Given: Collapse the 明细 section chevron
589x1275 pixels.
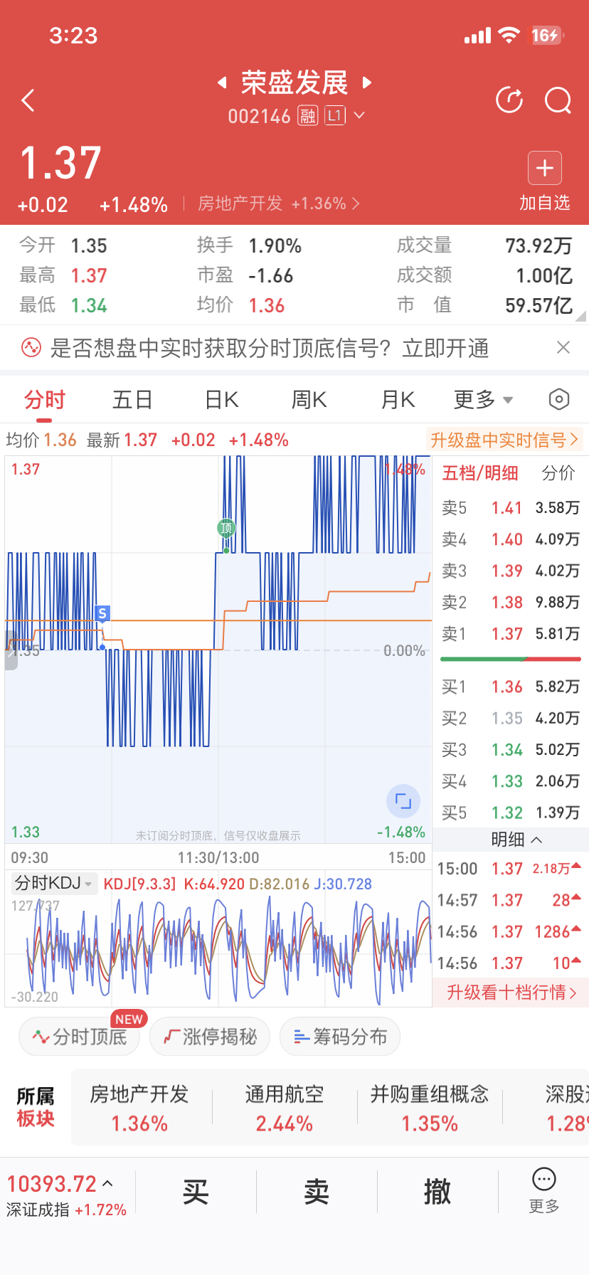Looking at the screenshot, I should coord(536,840).
